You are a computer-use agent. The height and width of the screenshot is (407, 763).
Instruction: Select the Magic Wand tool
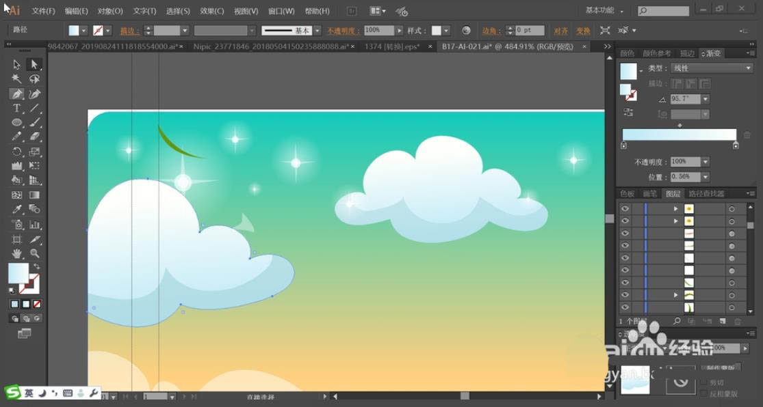(16, 79)
